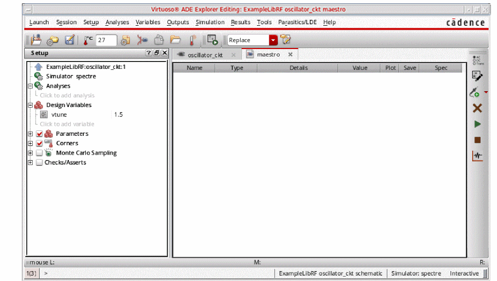Expand the Parameters tree node
The height and width of the screenshot is (281, 497).
pos(30,134)
